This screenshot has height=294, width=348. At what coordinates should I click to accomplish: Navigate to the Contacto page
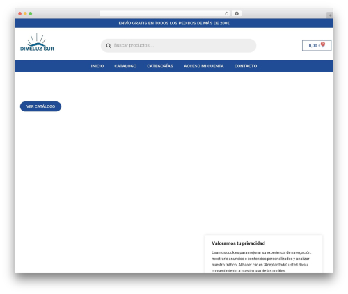coord(246,66)
